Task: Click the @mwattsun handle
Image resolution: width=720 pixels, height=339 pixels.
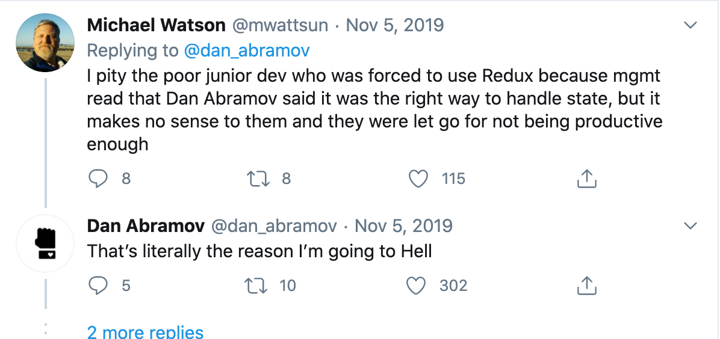Action: pos(280,25)
